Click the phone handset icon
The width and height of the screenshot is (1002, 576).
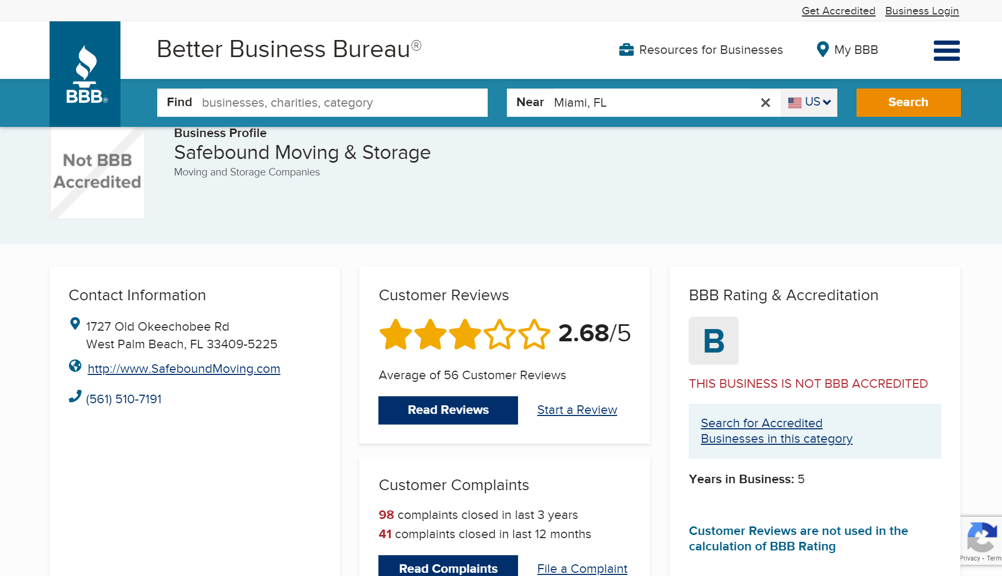click(75, 396)
